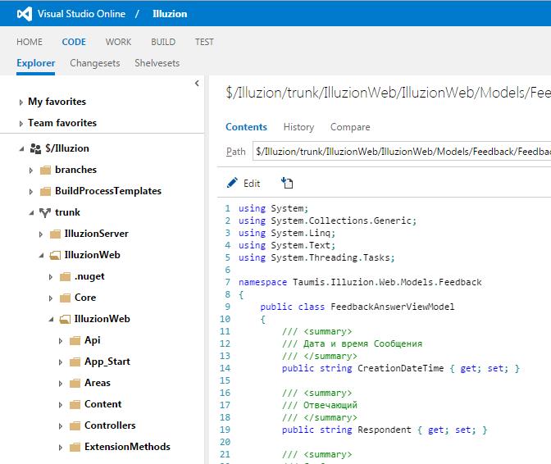Select the ExtensionMethods folder label
The width and height of the screenshot is (551, 464).
127,447
